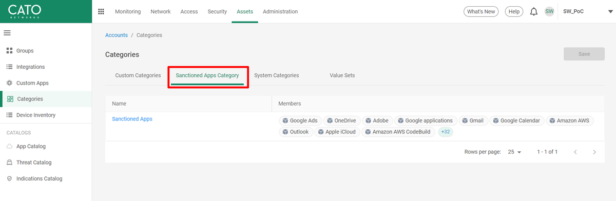Open the Administration menu

tap(280, 11)
